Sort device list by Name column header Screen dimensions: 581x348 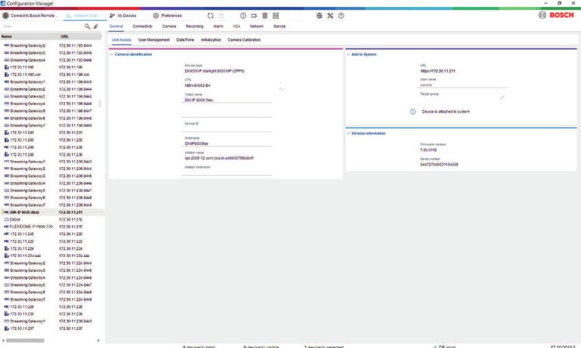(29, 36)
